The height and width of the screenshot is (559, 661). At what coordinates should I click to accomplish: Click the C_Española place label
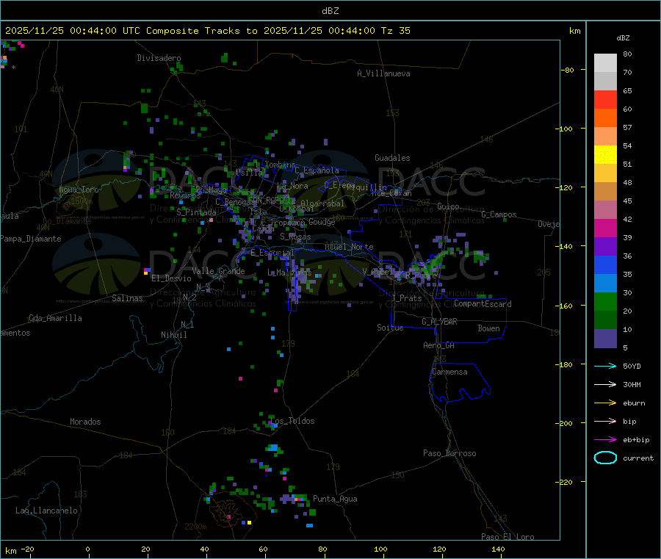pos(317,170)
